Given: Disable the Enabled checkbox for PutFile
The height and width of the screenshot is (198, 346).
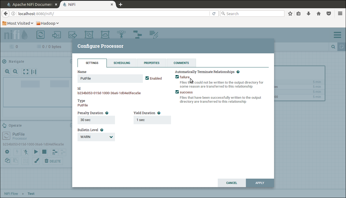Looking at the screenshot, I should pyautogui.click(x=147, y=78).
